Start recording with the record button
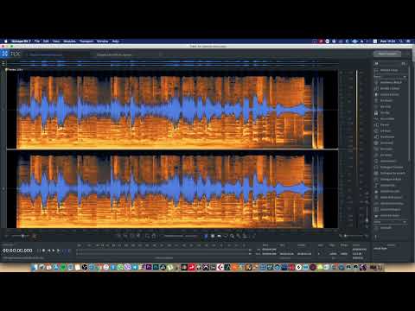 click(43, 251)
